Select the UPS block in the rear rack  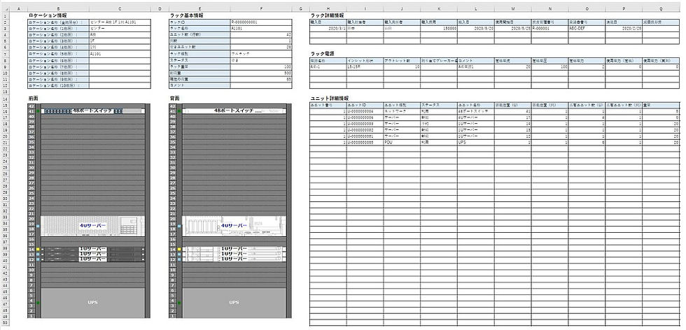tap(234, 303)
